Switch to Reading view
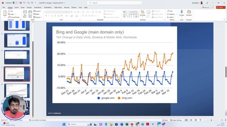Viewport: 227px width, 127px height. pos(196,120)
